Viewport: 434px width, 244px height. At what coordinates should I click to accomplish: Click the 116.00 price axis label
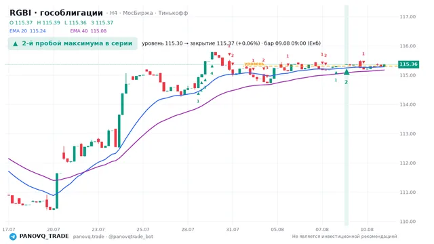[408, 46]
